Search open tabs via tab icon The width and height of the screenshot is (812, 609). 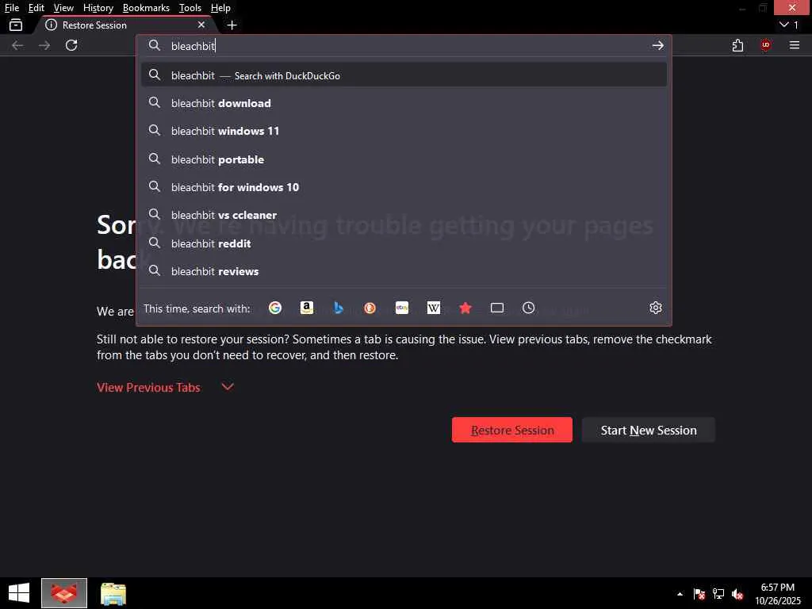[497, 308]
